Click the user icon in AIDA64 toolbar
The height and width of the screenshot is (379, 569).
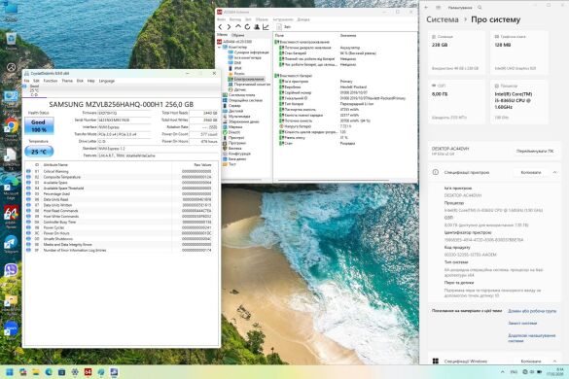point(256,27)
